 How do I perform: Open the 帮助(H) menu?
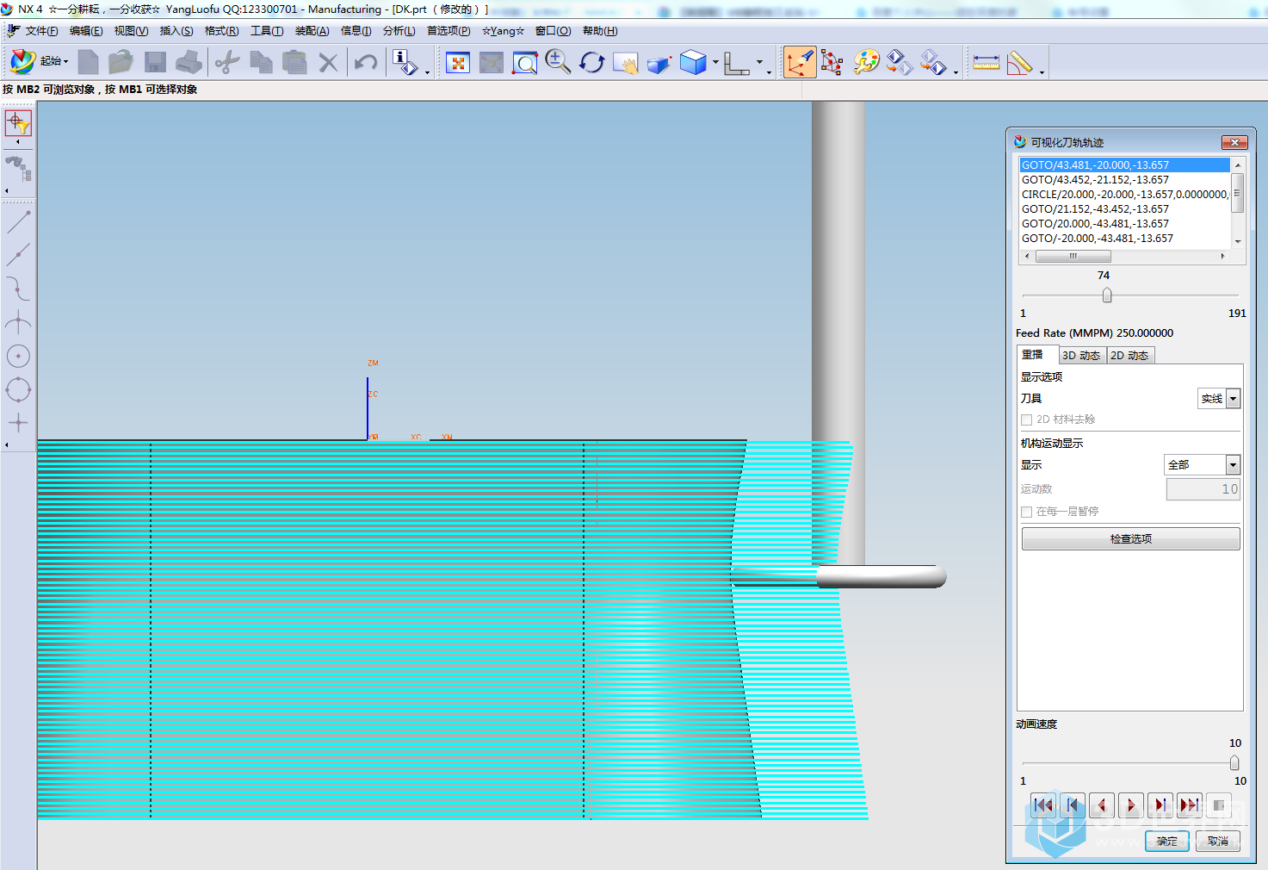click(600, 31)
